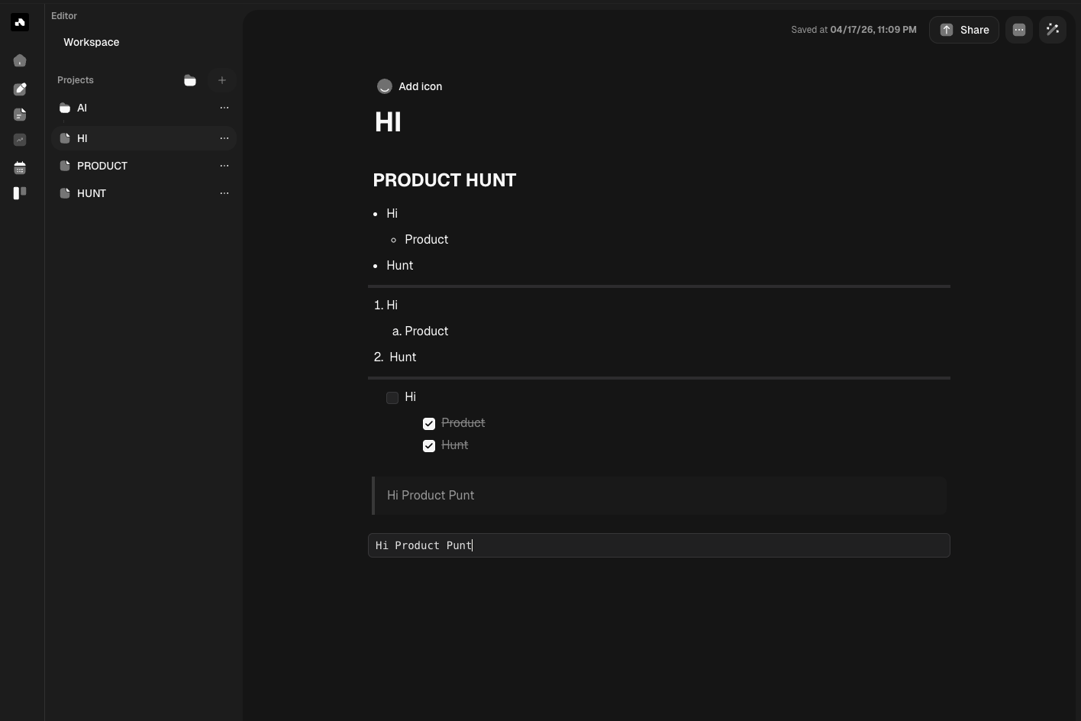
Task: Click the sub-item a. Product
Action: point(421,331)
